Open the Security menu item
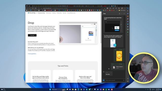 [x=65, y=13]
